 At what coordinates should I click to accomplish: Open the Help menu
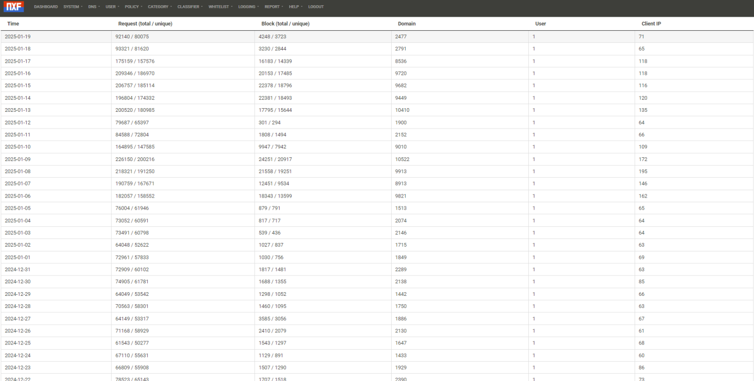[x=295, y=7]
